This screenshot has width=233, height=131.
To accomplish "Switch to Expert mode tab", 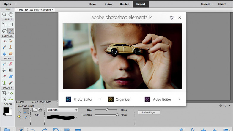I will tap(141, 4).
